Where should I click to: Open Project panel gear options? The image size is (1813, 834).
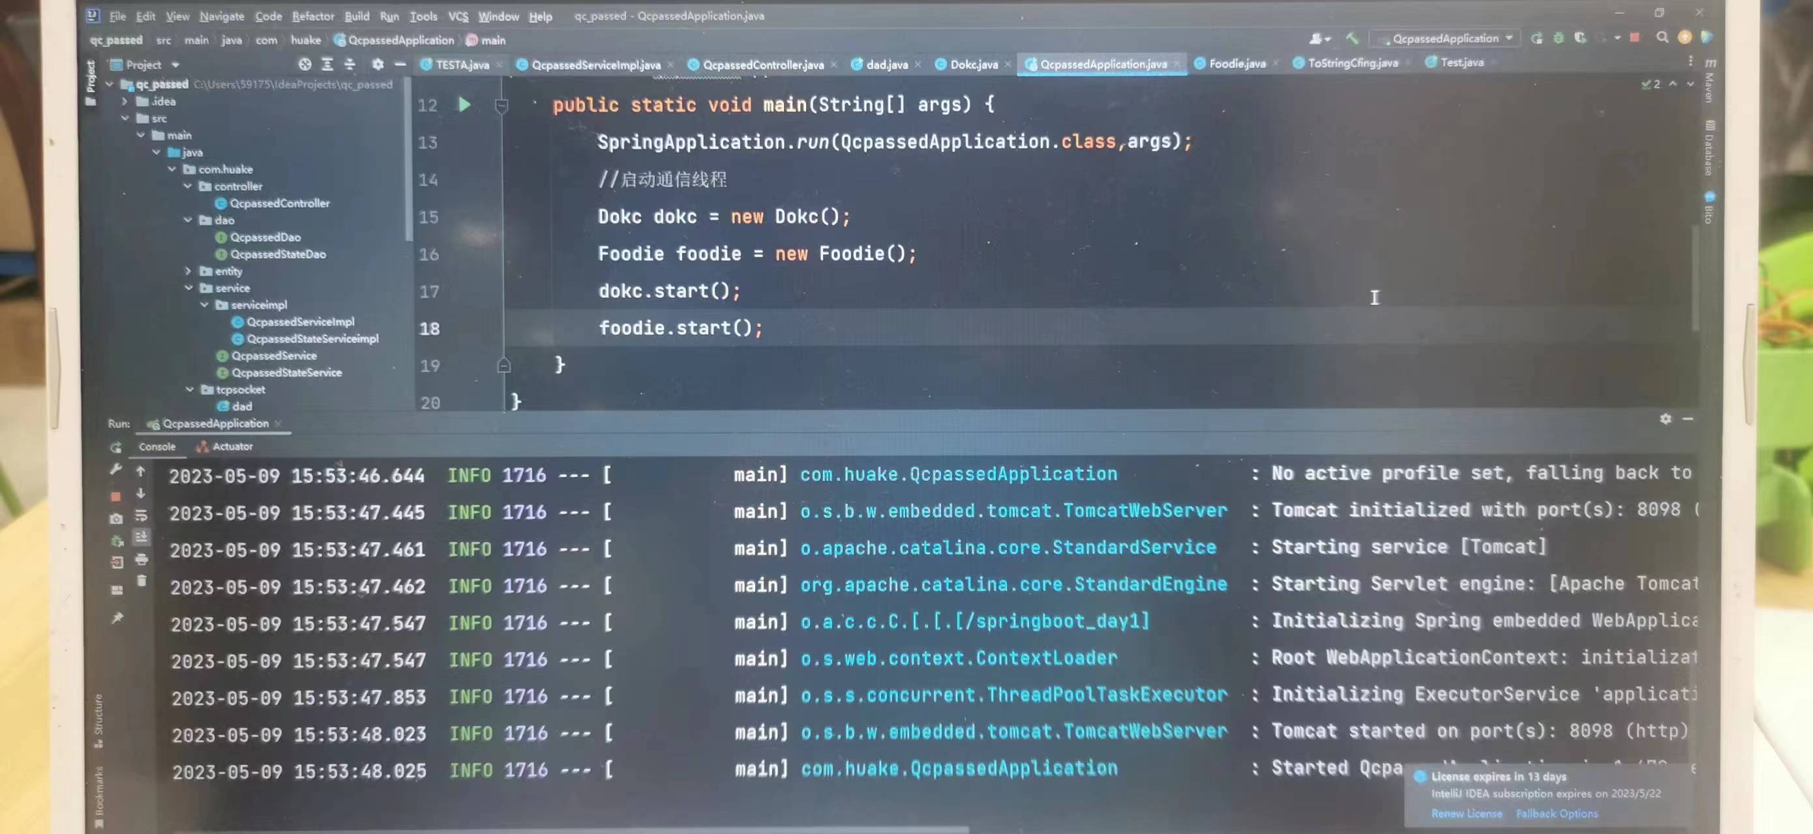click(x=378, y=64)
